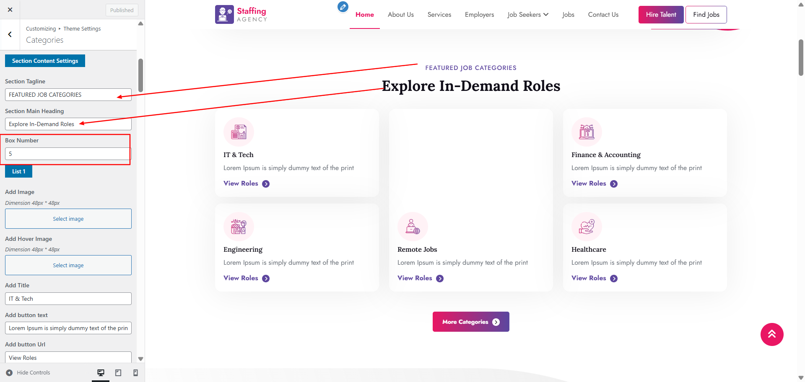Expand the Section Content Settings panel
This screenshot has width=805, height=382.
45,61
